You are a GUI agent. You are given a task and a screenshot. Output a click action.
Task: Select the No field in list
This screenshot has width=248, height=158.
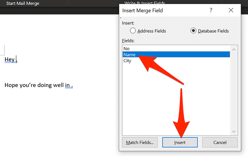[127, 48]
